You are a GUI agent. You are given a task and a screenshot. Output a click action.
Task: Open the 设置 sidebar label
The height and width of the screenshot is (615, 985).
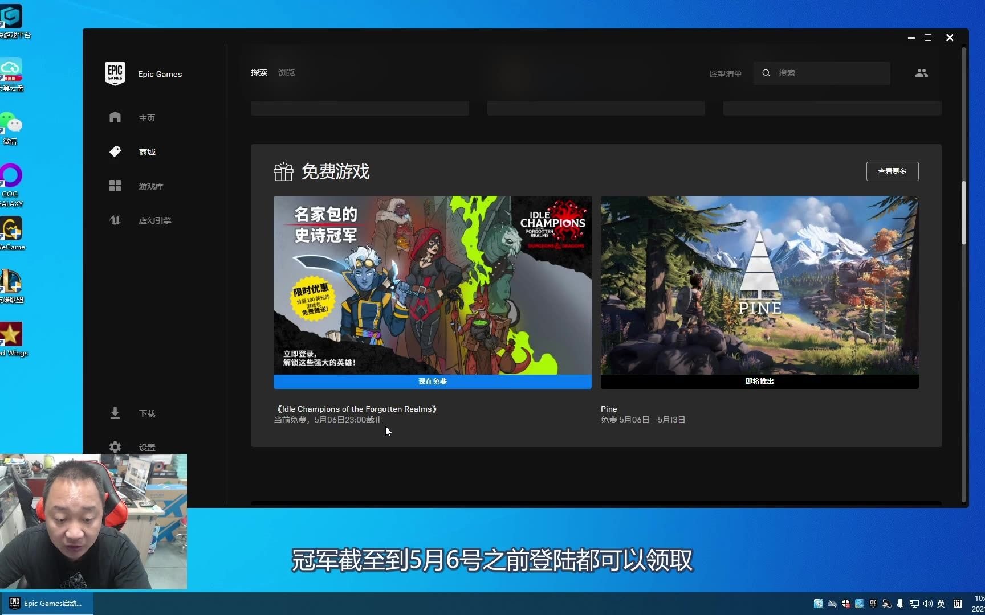click(147, 448)
